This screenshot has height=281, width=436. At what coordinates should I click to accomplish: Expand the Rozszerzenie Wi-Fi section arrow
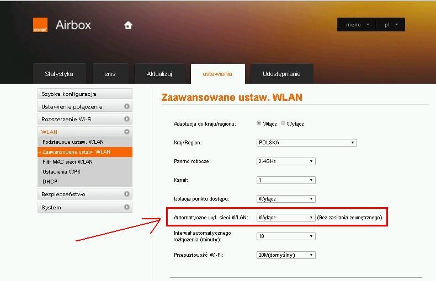(x=127, y=119)
